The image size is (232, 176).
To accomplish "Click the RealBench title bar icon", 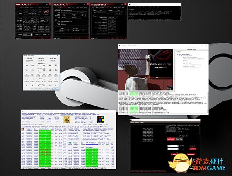I will pyautogui.click(x=131, y=120).
